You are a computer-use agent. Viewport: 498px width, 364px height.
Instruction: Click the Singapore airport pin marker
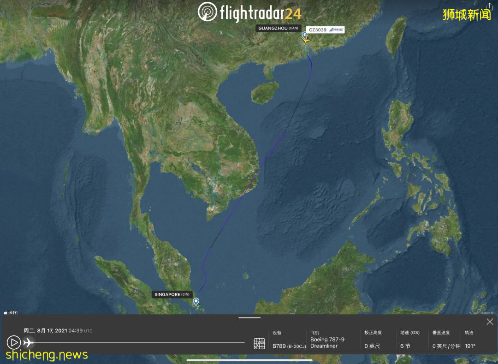tap(196, 302)
